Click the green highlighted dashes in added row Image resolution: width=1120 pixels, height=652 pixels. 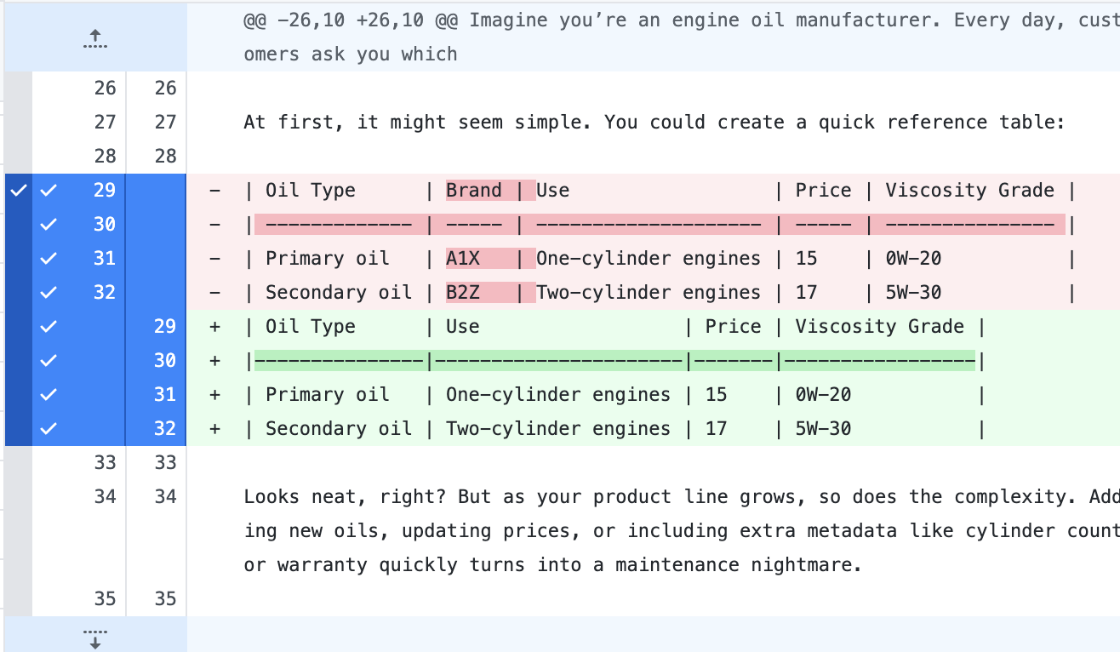point(613,361)
